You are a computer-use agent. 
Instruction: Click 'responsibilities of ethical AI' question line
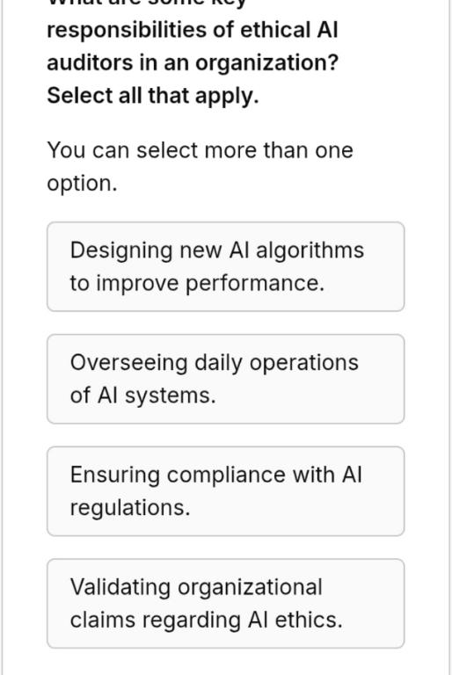point(193,30)
